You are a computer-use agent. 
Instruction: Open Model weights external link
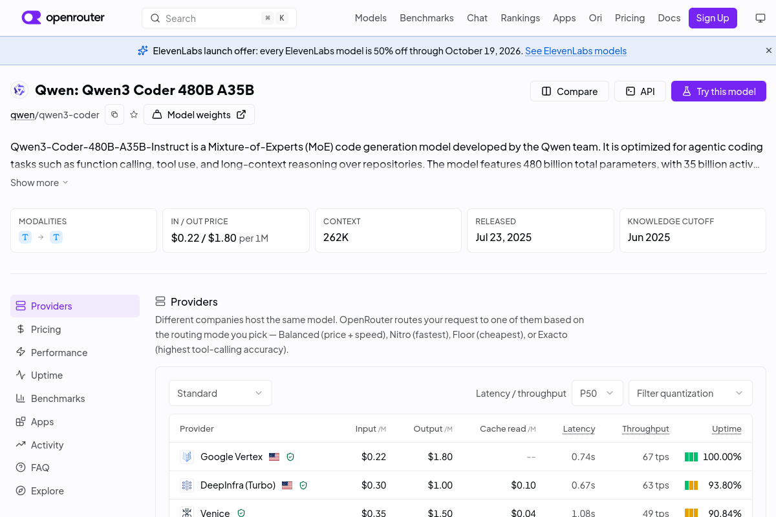pyautogui.click(x=199, y=114)
